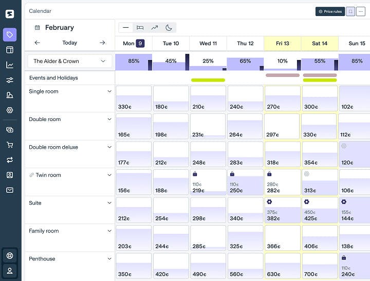
Task: Open the hexagon target sidebar icon
Action: click(x=10, y=110)
